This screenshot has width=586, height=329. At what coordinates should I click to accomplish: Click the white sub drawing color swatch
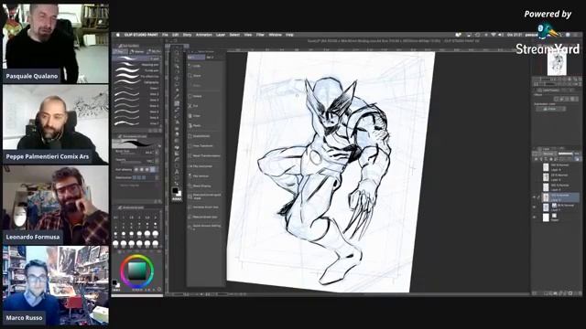click(x=179, y=194)
